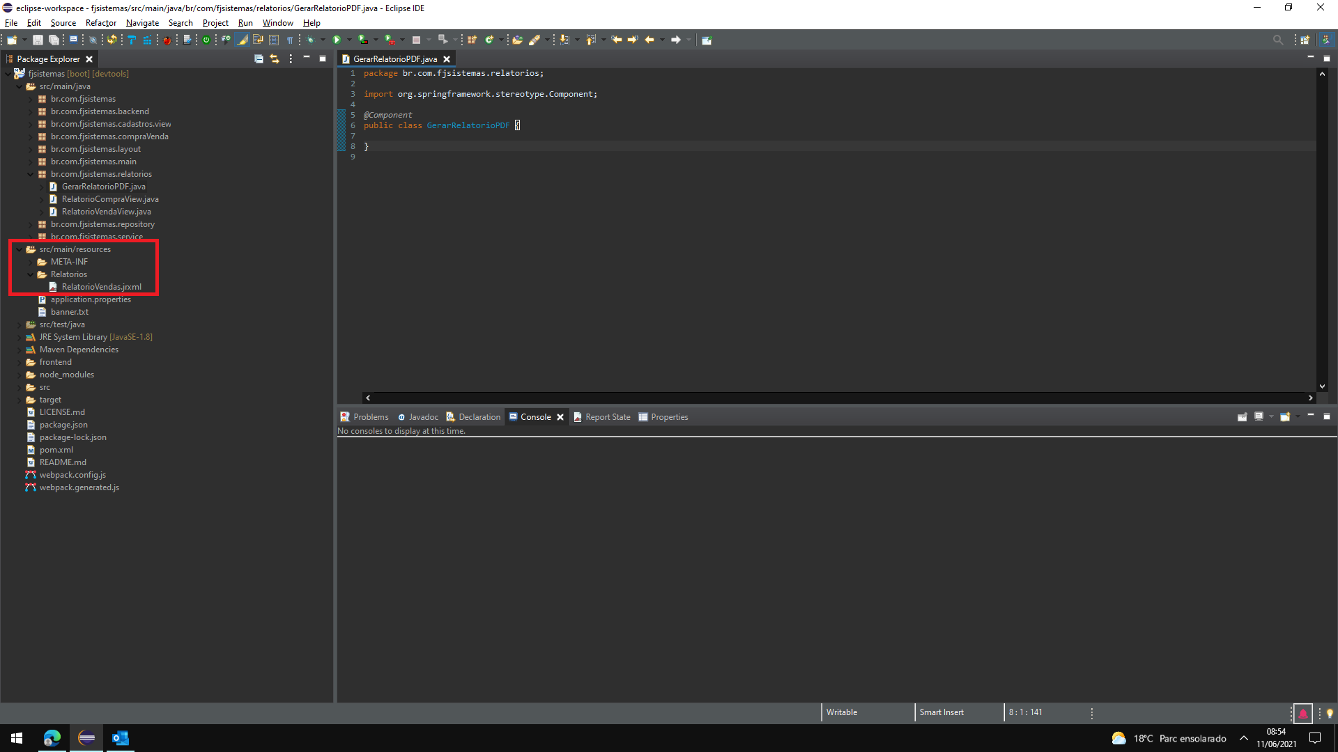Click the New Java Class icon
This screenshot has height=752, width=1338.
(489, 40)
